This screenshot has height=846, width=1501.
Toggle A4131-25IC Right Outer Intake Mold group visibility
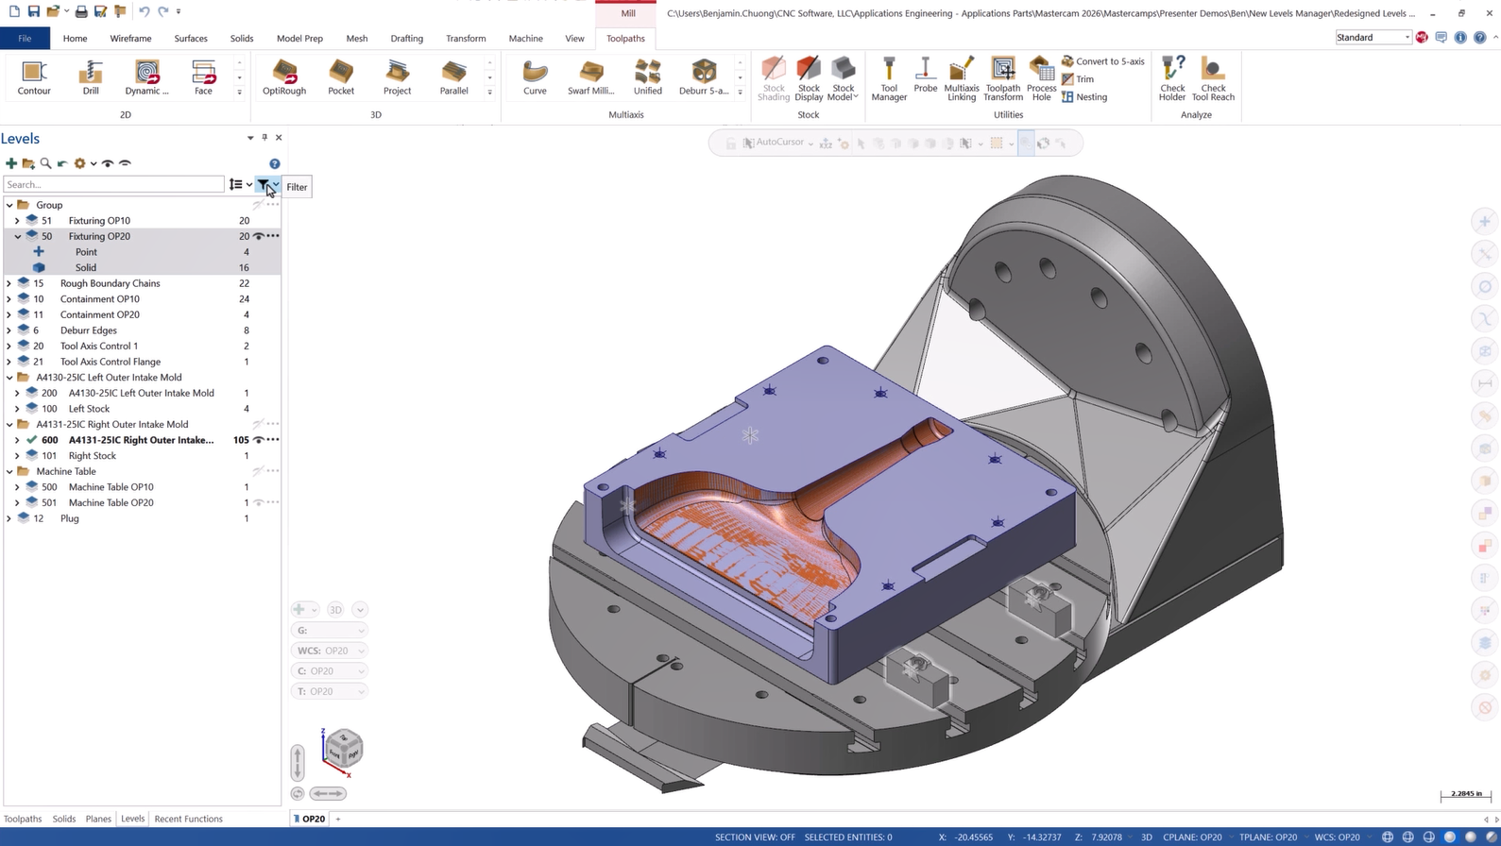pyautogui.click(x=258, y=424)
